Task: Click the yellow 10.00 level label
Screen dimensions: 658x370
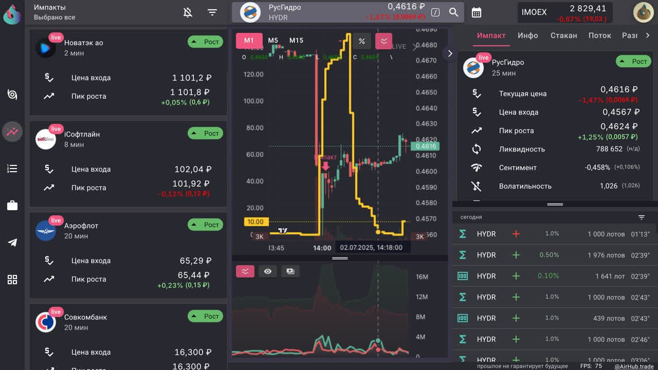Action: point(255,222)
